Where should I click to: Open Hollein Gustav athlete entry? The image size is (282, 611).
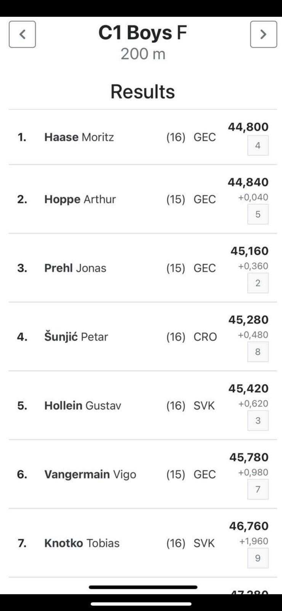(83, 406)
